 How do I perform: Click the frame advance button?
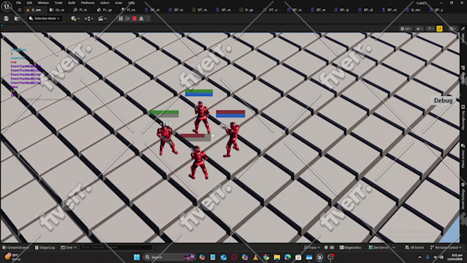point(128,19)
